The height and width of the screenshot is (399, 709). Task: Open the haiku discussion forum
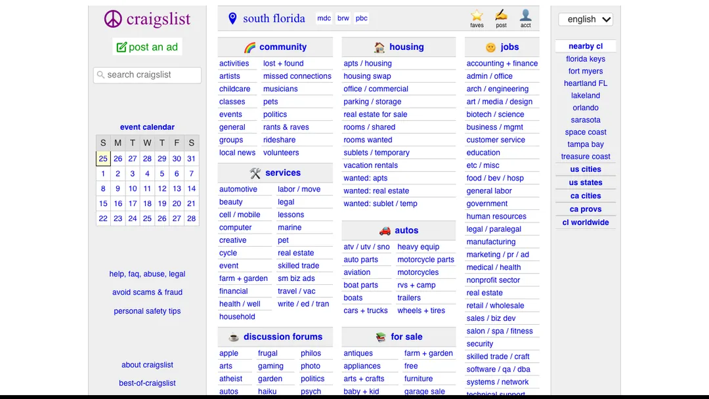(x=267, y=391)
